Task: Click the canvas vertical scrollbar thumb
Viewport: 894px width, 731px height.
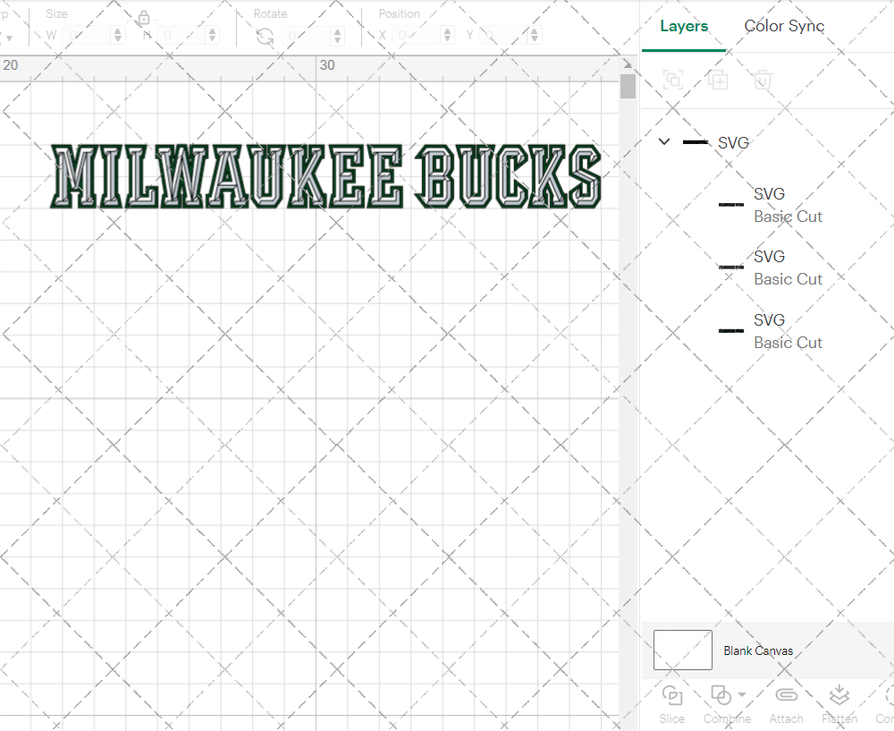Action: tap(628, 86)
